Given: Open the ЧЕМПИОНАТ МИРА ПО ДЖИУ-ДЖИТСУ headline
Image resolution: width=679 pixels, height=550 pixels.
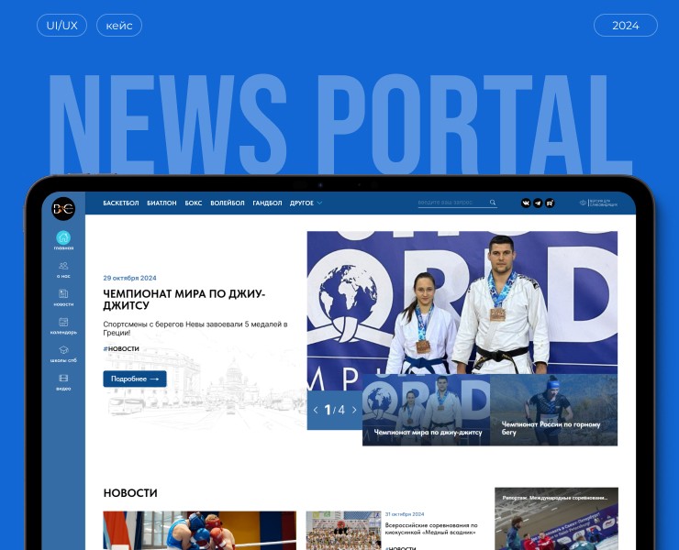Looking at the screenshot, I should pos(184,300).
